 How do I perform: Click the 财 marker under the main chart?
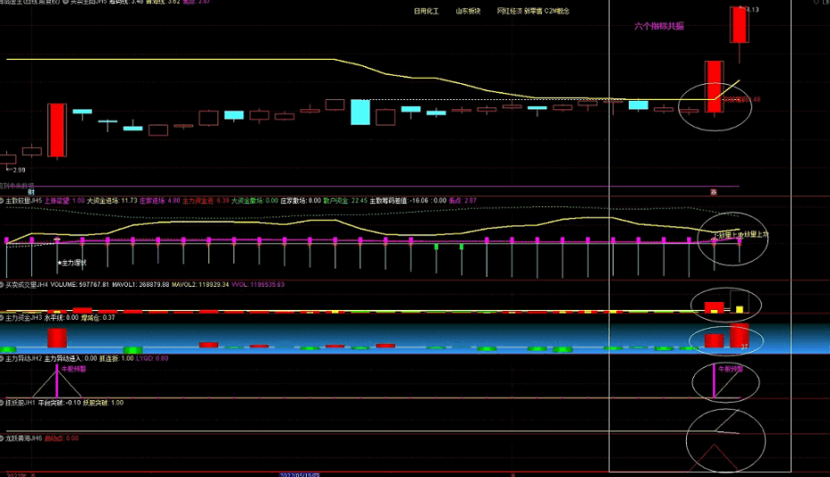coord(31,192)
